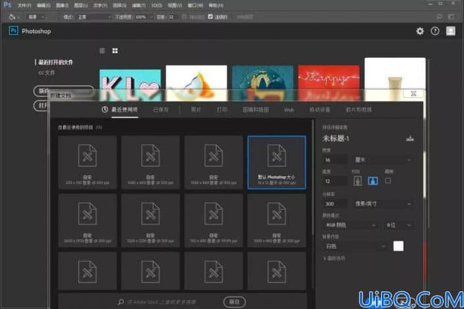Screen dimensions: 464x309
Task: Open the 文件(F) menu
Action: click(24, 5)
